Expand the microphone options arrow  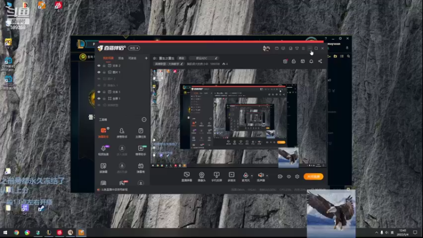[x=252, y=176]
